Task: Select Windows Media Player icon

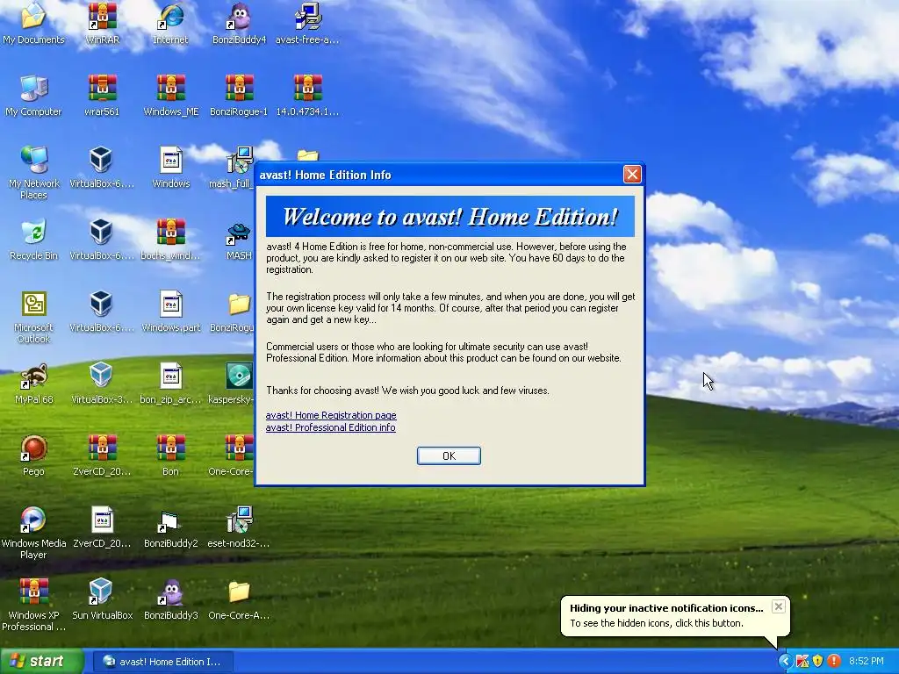Action: tap(33, 532)
